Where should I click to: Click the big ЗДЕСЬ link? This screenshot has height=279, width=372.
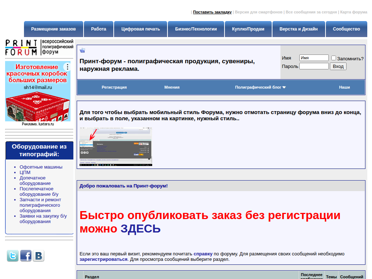(x=140, y=229)
